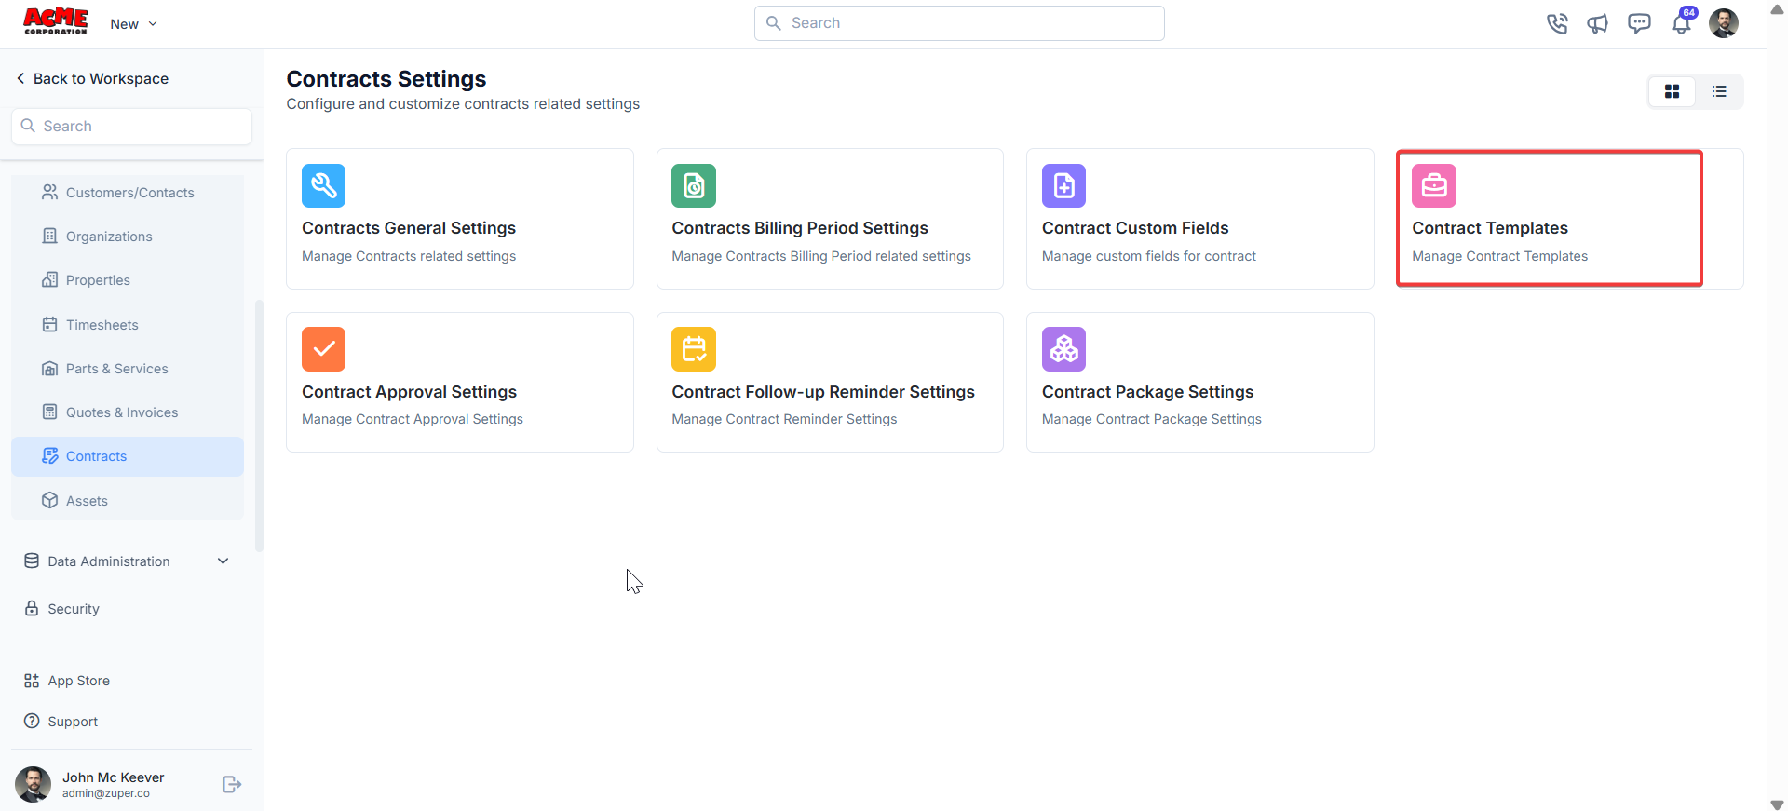Click the Contract Follow-up Reminder calendar icon
This screenshot has width=1788, height=811.
click(694, 349)
